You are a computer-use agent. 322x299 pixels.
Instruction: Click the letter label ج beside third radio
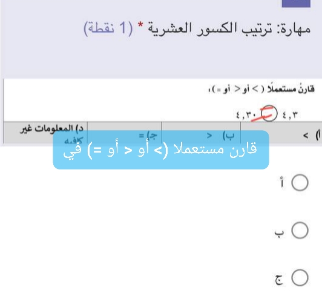coord(279,280)
